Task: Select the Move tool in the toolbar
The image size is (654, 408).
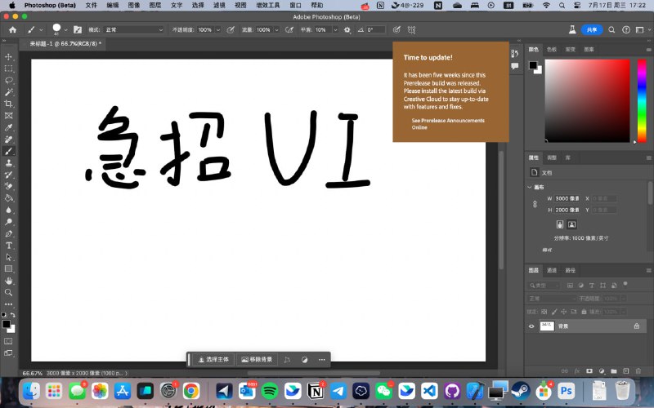Action: coord(9,57)
